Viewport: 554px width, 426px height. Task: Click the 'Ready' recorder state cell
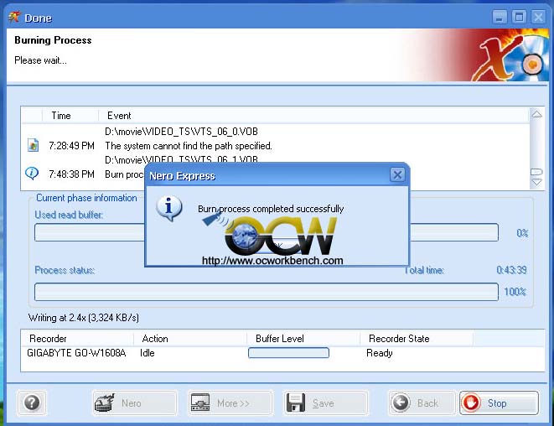pos(380,353)
